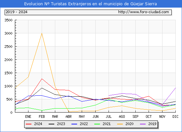Viewport: 182px width, 132px height.
Task: Click the red 2024 legend color swatch
Action: coord(28,124)
